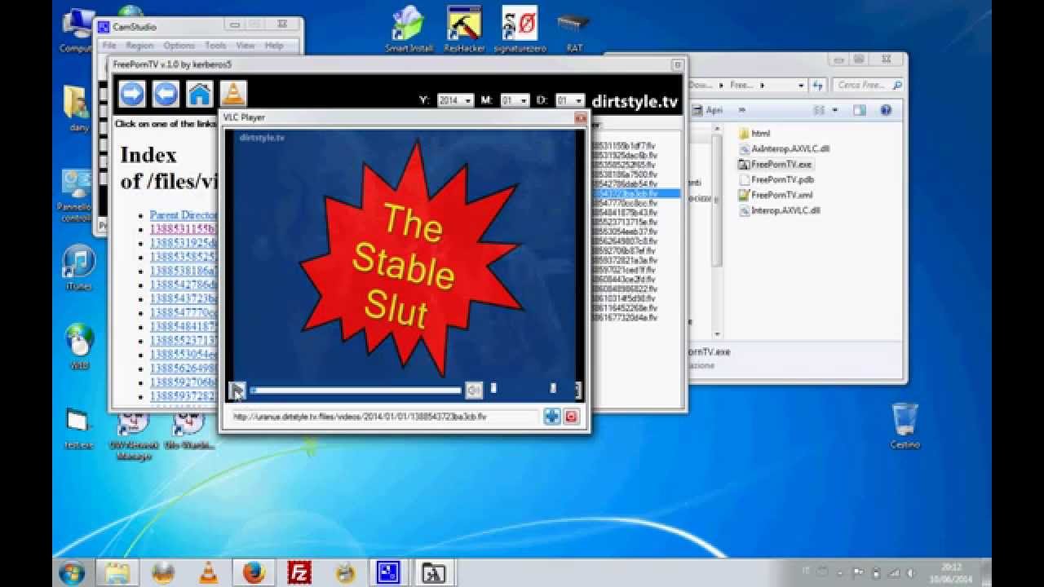Go to the home page icon

pos(200,94)
